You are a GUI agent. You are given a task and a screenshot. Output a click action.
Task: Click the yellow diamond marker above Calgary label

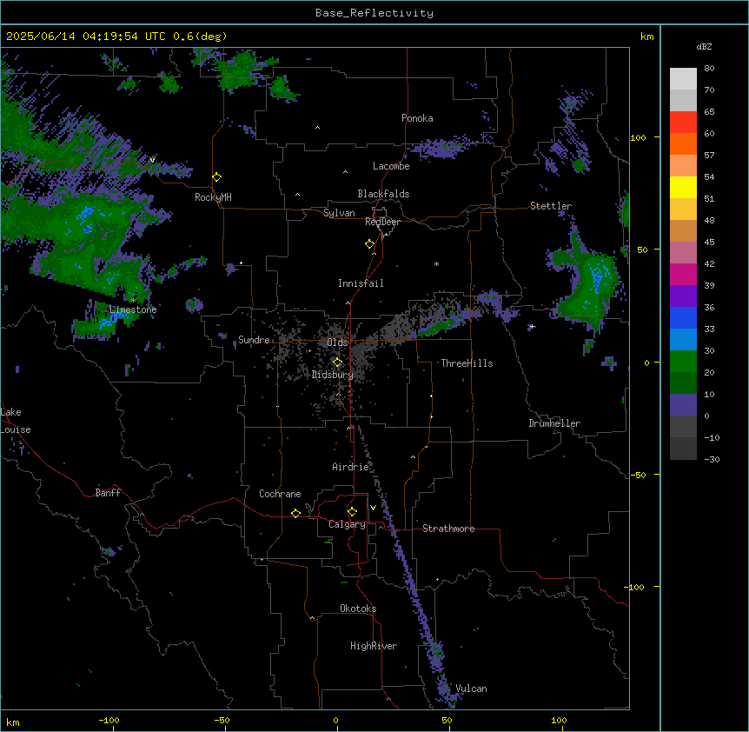[x=352, y=512]
